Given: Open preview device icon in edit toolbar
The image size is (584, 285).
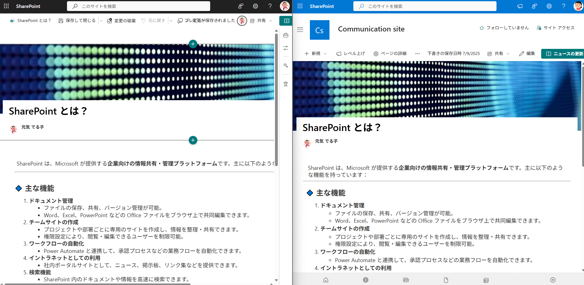Looking at the screenshot, I should [180, 21].
